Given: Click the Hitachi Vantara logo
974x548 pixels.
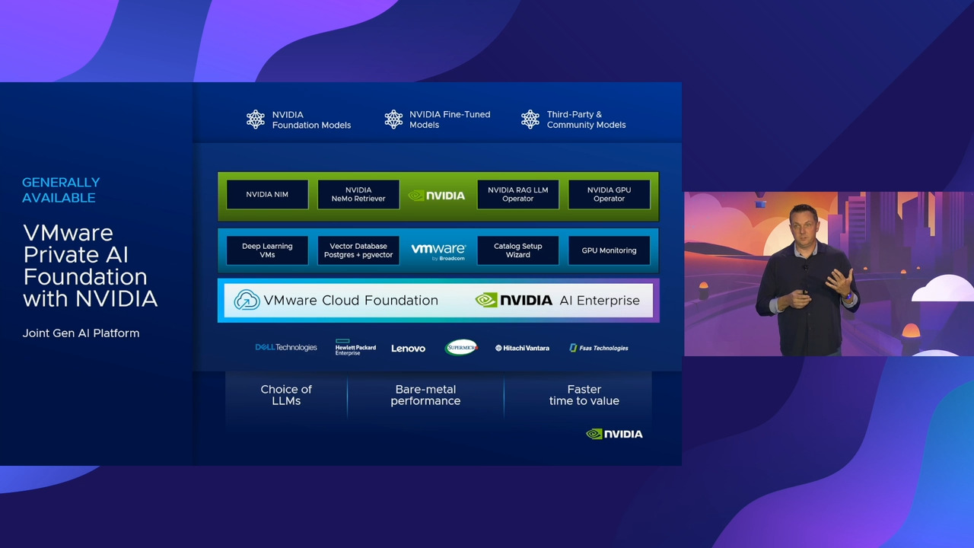Looking at the screenshot, I should point(522,348).
